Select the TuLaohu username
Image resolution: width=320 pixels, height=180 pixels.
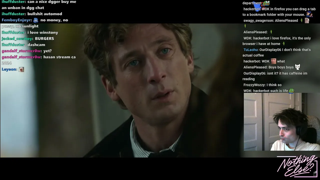click(251, 50)
